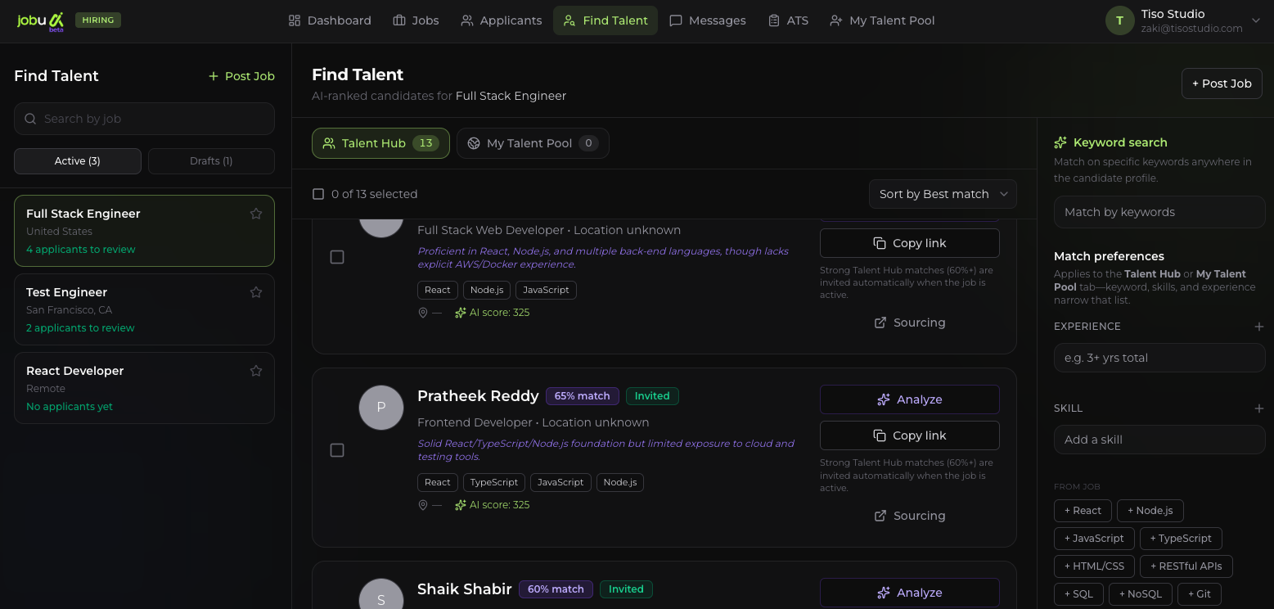Screen dimensions: 1274x609
Task: Expand the Tiso Studio account menu
Action: click(1255, 20)
